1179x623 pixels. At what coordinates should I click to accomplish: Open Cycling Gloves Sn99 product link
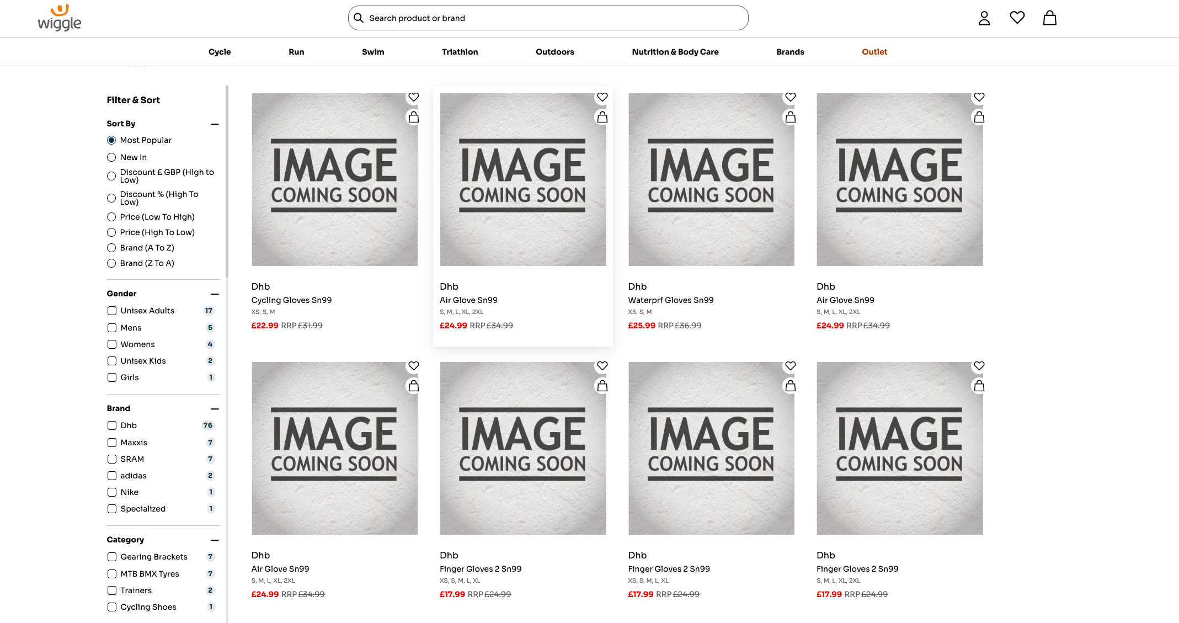point(291,300)
